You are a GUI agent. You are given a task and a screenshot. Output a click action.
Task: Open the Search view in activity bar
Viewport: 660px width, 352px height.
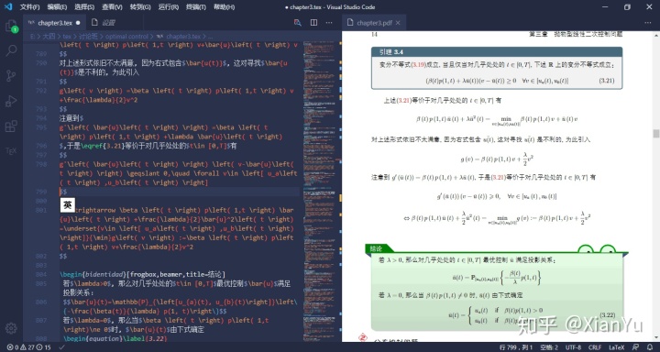pos(11,51)
